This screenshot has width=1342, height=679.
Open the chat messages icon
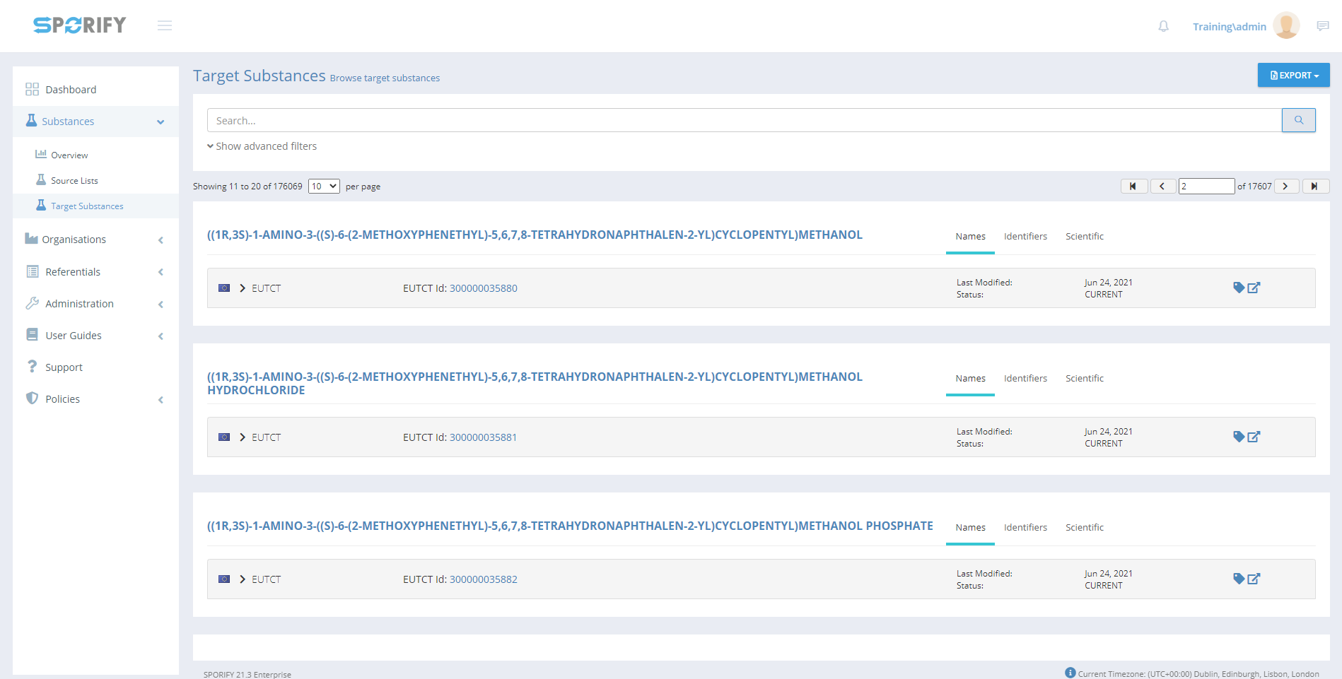point(1322,26)
